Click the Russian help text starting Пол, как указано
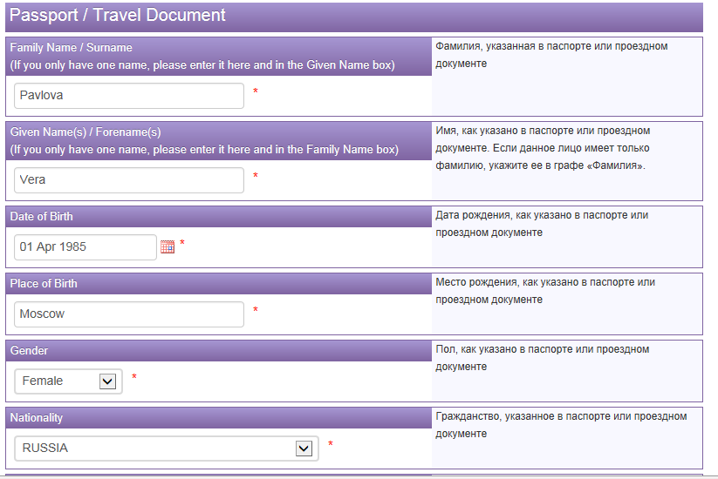The width and height of the screenshot is (718, 479). [542, 358]
